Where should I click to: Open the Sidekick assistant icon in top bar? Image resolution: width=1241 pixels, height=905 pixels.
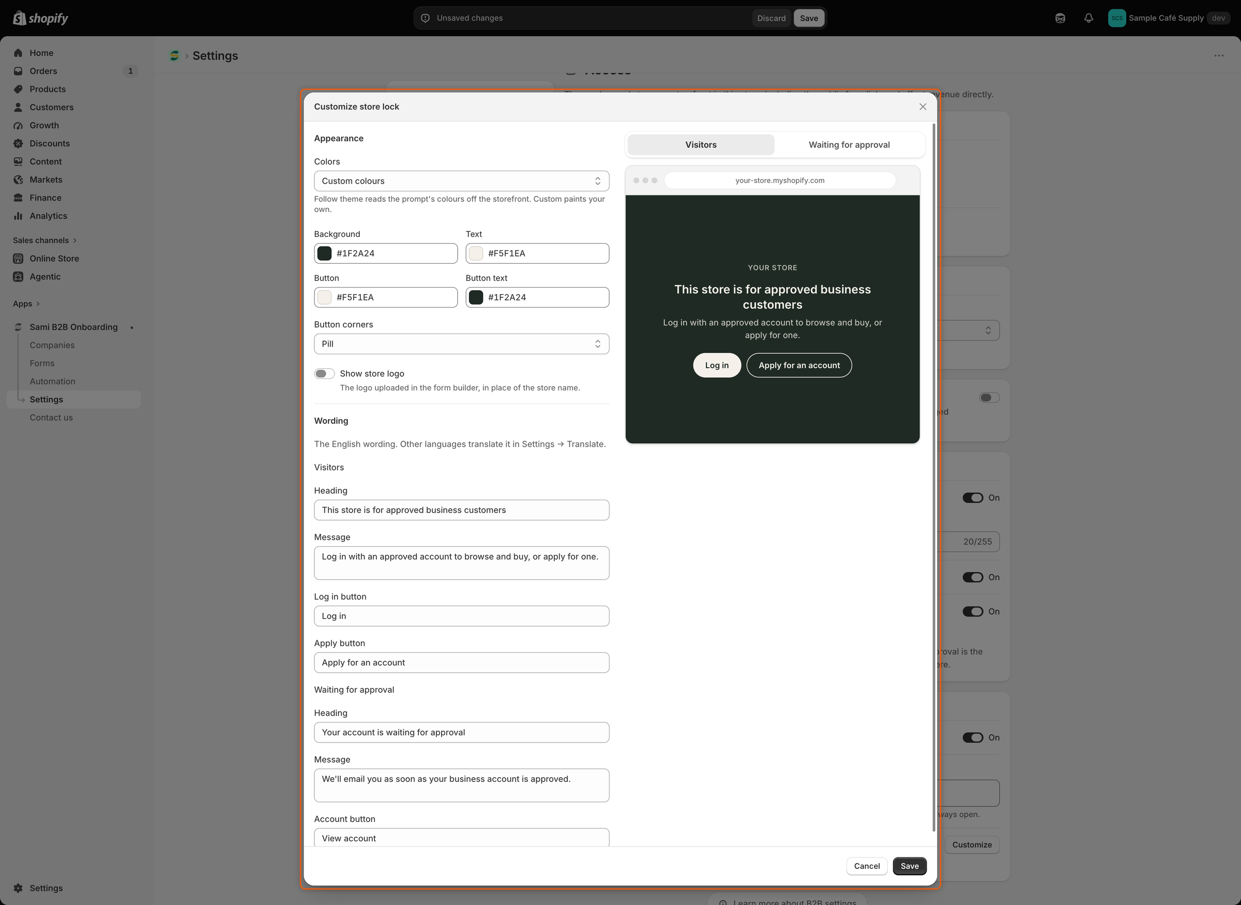coord(1060,18)
